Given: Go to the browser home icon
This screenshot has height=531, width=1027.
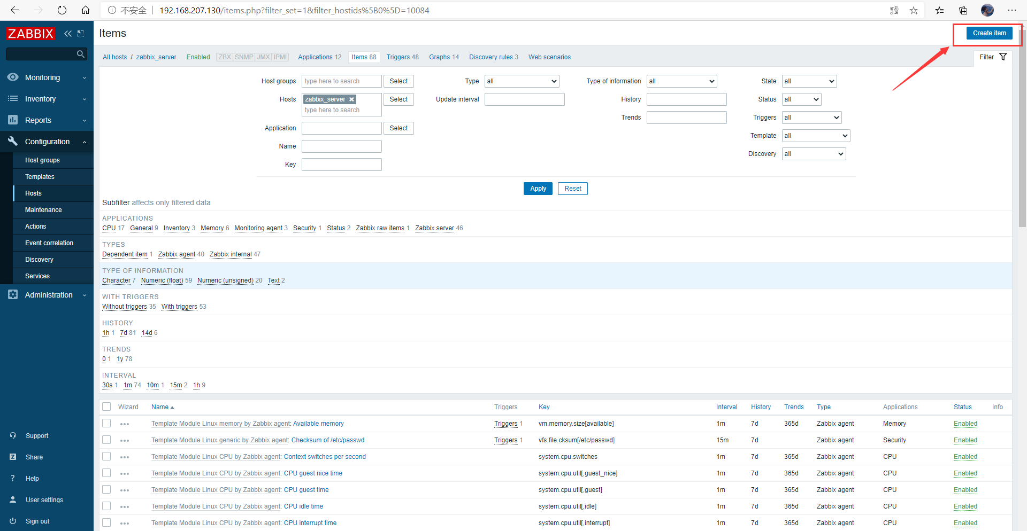Looking at the screenshot, I should coord(86,10).
